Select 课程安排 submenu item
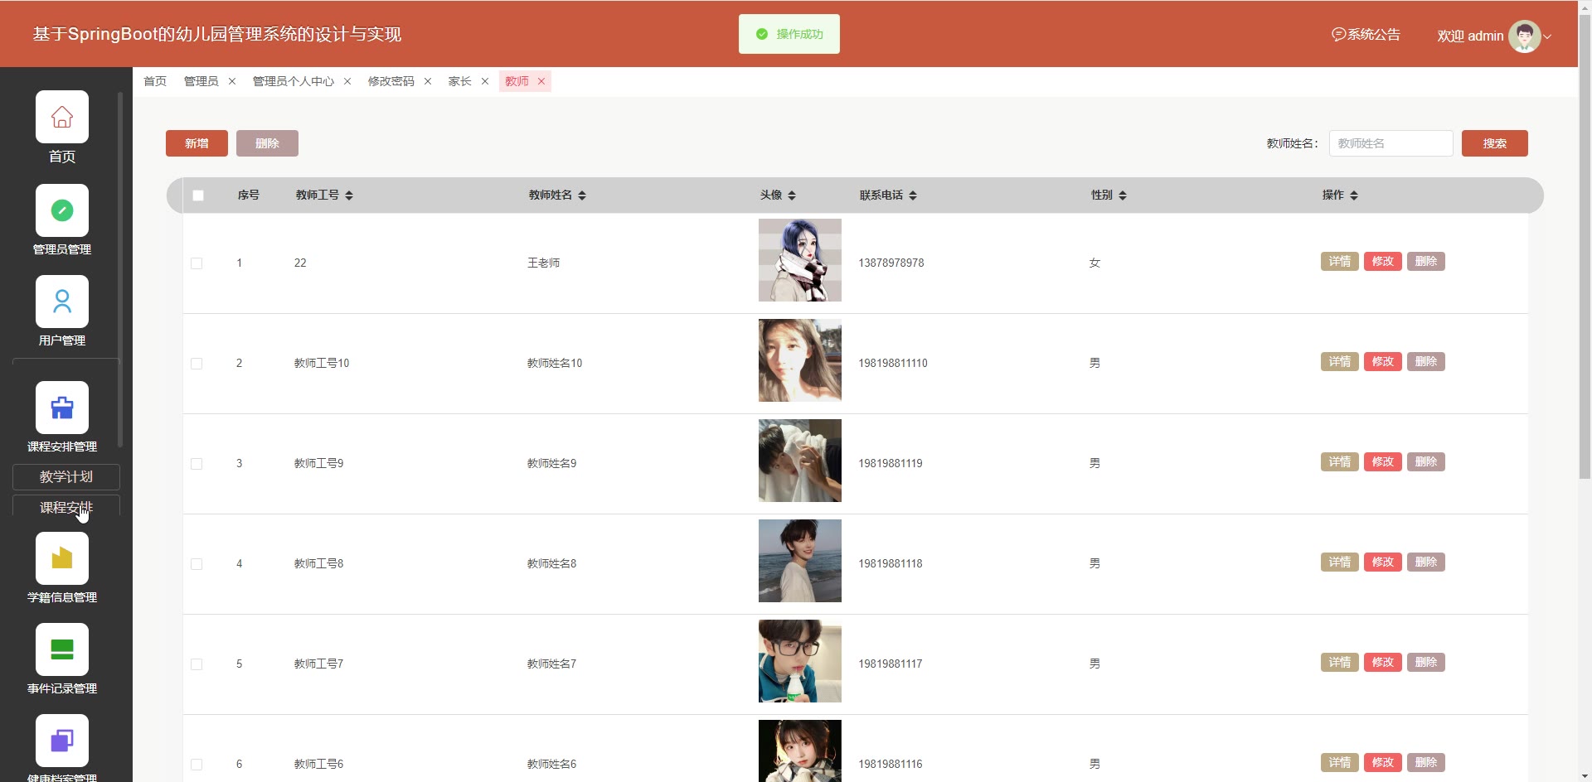This screenshot has width=1592, height=782. 66,506
